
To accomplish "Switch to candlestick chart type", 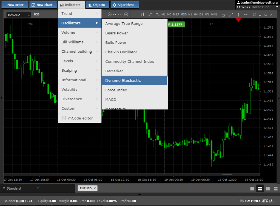I will (142, 15).
